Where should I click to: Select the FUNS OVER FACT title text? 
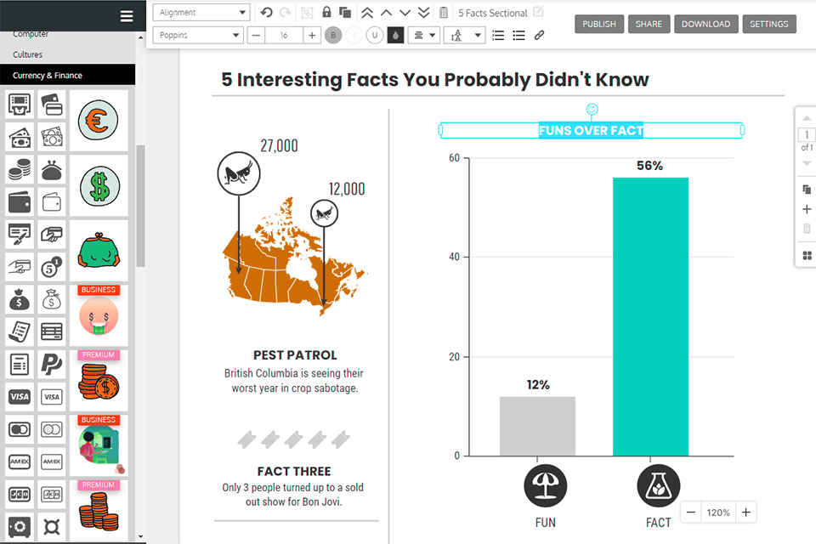coord(592,131)
